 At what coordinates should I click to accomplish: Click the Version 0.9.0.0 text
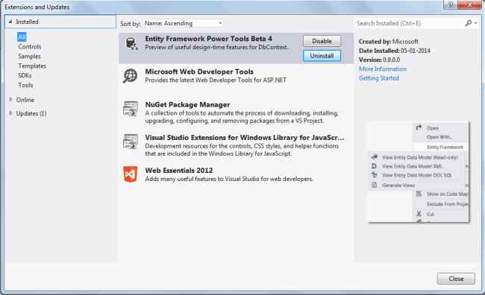pyautogui.click(x=379, y=60)
